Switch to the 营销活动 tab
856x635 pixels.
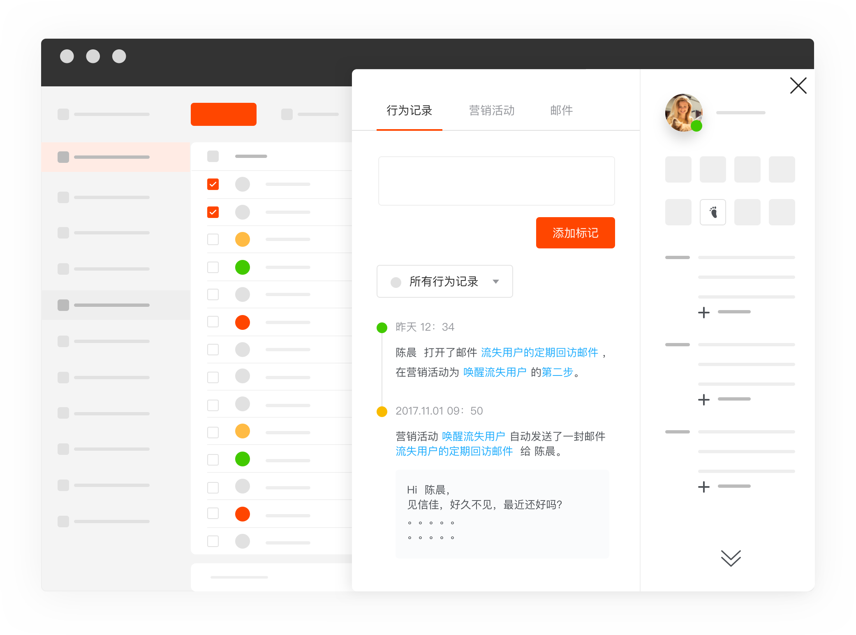pos(492,110)
